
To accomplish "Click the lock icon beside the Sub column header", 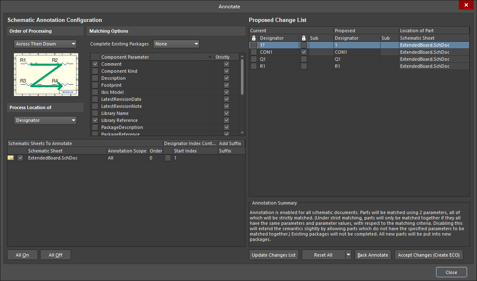I will point(303,38).
